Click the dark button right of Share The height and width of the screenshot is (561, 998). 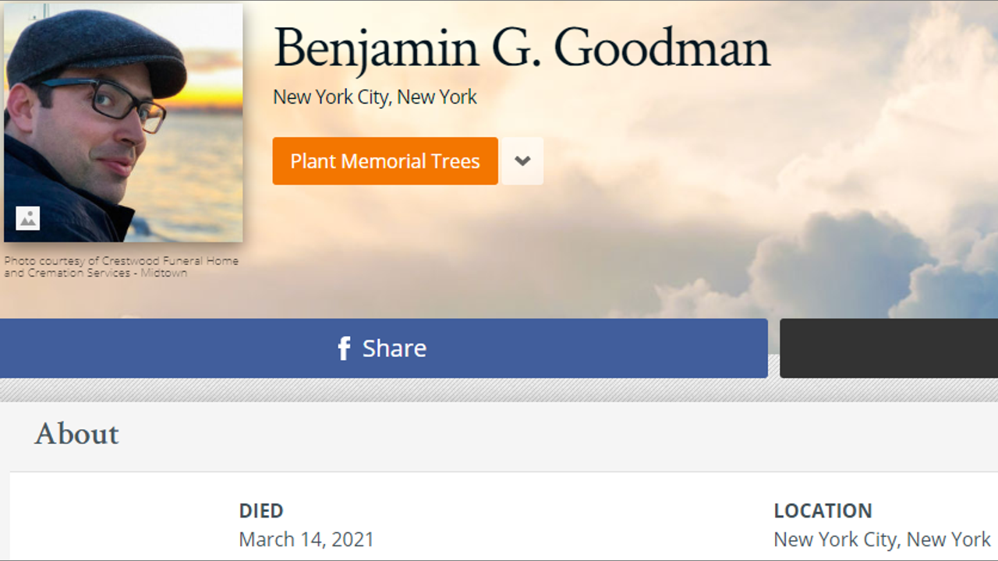coord(888,348)
